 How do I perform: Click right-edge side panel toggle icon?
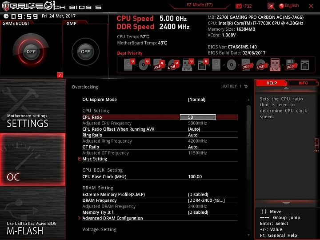(316, 145)
